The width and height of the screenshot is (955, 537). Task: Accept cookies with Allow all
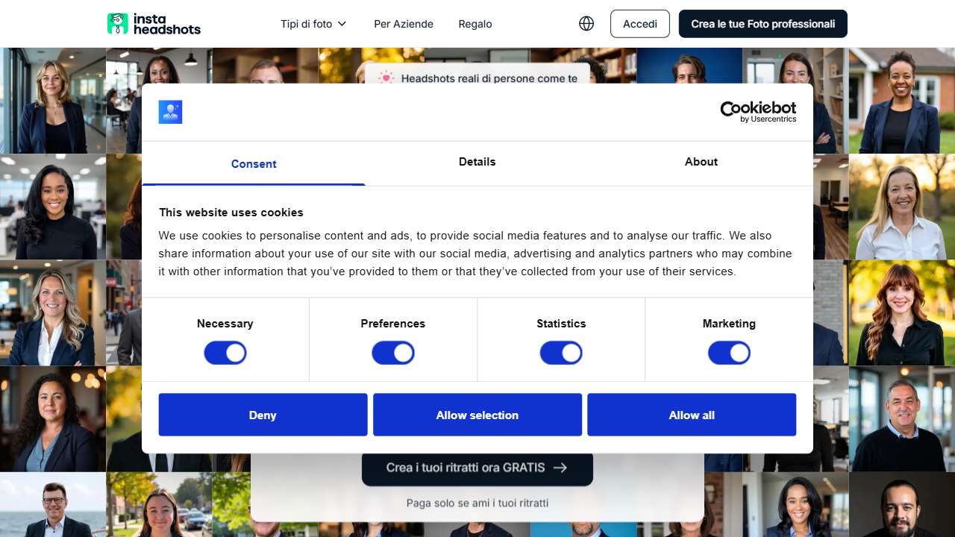click(x=692, y=415)
